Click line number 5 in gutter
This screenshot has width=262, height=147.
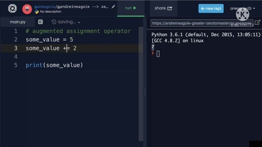click(16, 65)
